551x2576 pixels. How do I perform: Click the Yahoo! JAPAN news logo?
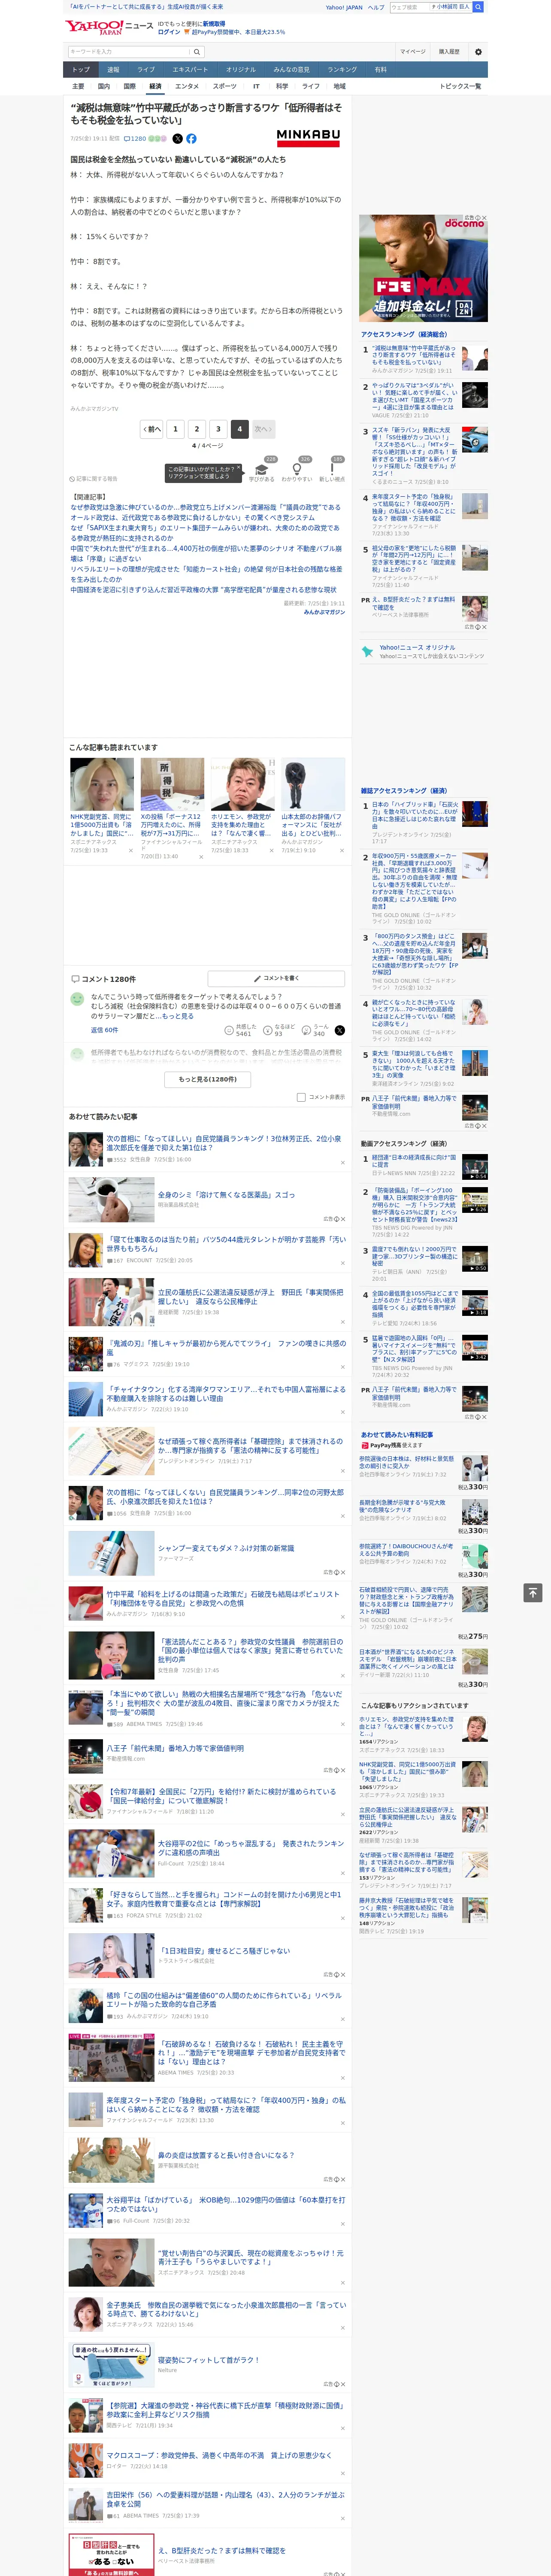coord(108,27)
